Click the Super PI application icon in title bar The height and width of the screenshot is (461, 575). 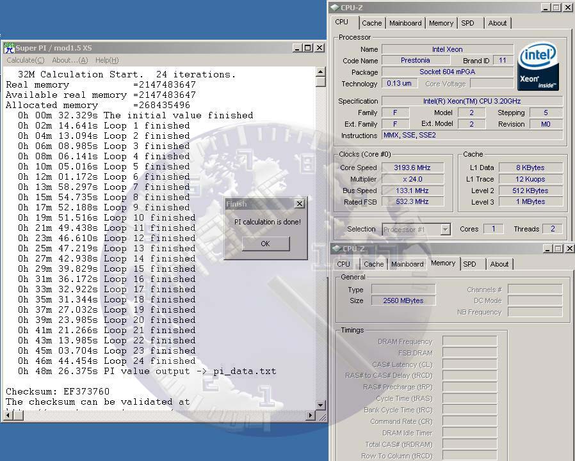point(9,48)
